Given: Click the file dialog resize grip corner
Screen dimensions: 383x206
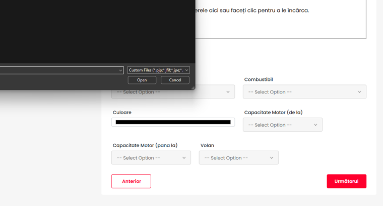Looking at the screenshot, I should [x=193, y=87].
